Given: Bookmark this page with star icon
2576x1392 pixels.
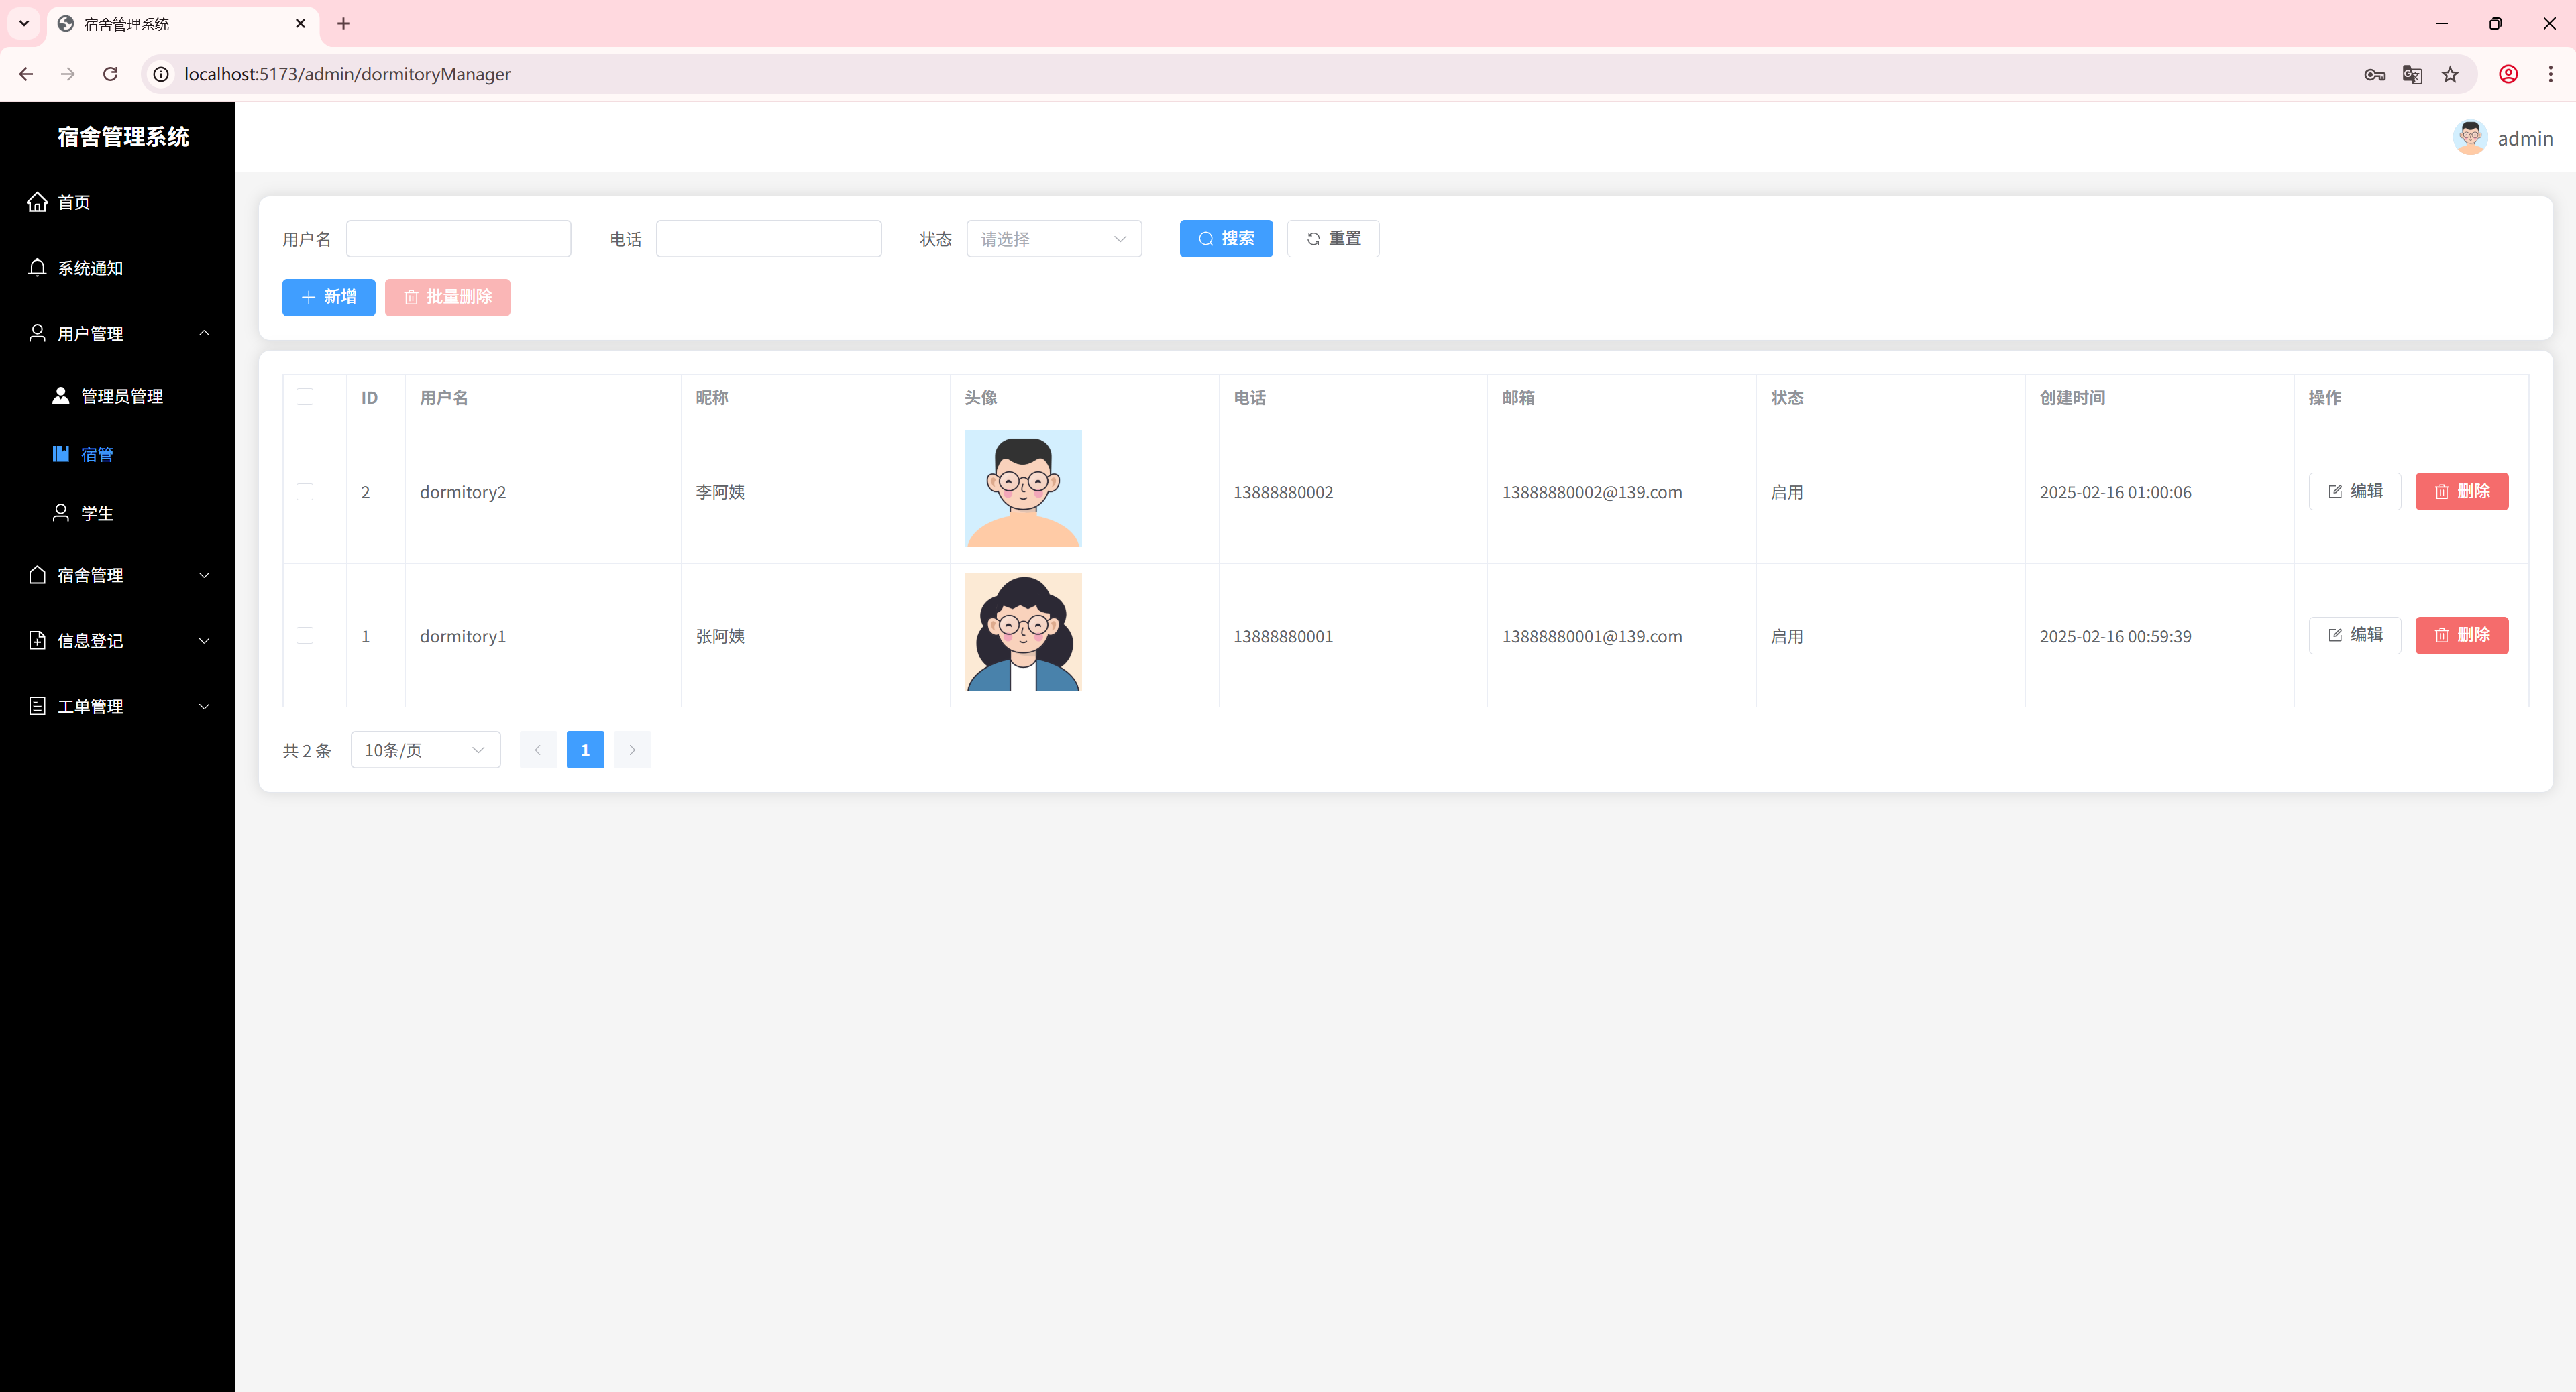Looking at the screenshot, I should 2449,75.
